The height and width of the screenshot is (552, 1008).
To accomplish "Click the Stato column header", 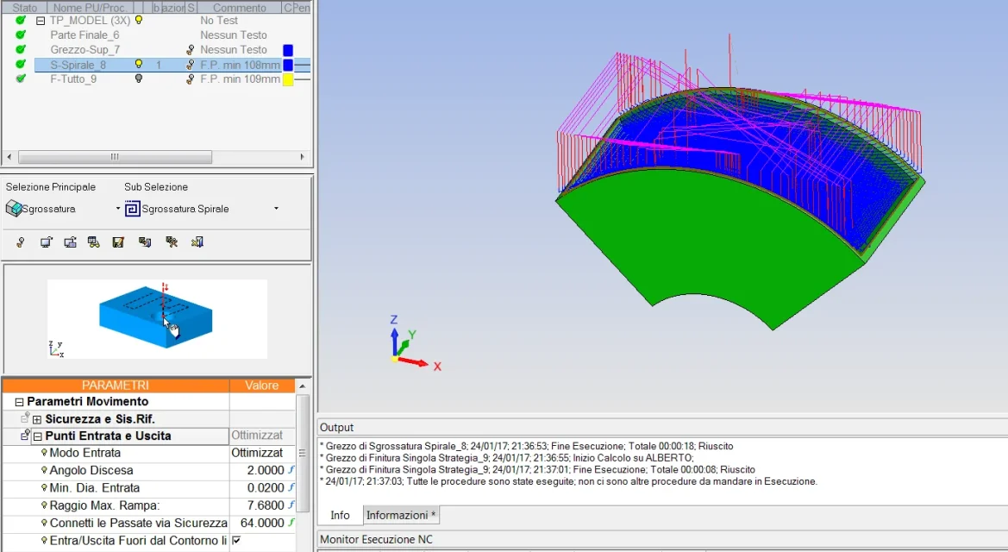I will click(x=24, y=8).
